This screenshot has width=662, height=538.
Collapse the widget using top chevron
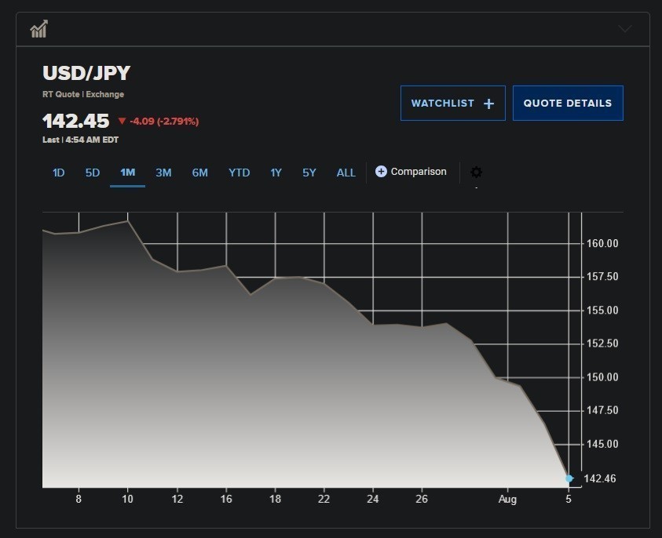pos(624,29)
